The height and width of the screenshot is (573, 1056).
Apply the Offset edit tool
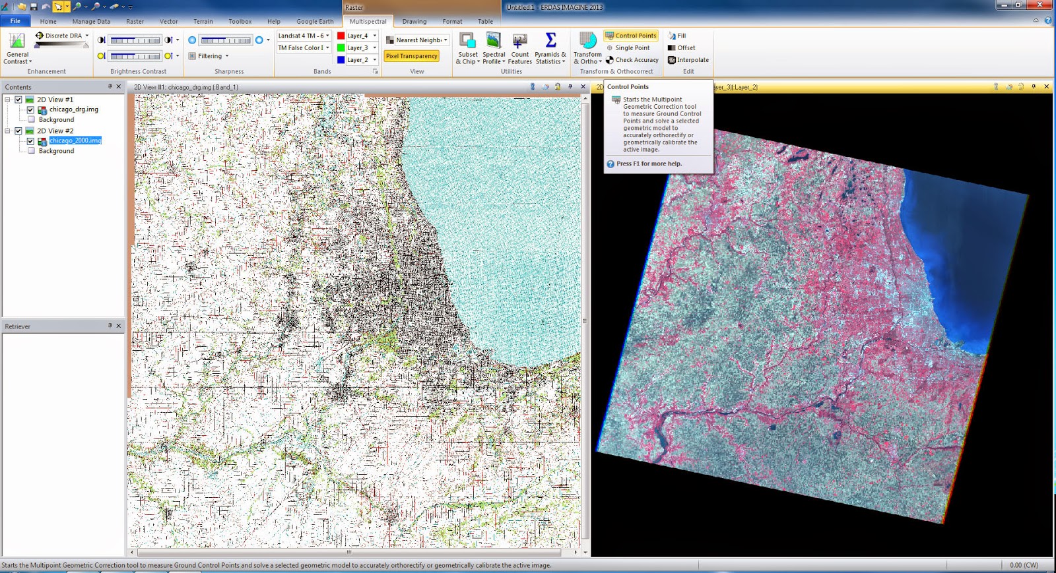pos(681,47)
